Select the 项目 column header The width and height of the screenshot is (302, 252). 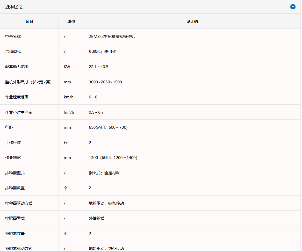[x=30, y=21]
